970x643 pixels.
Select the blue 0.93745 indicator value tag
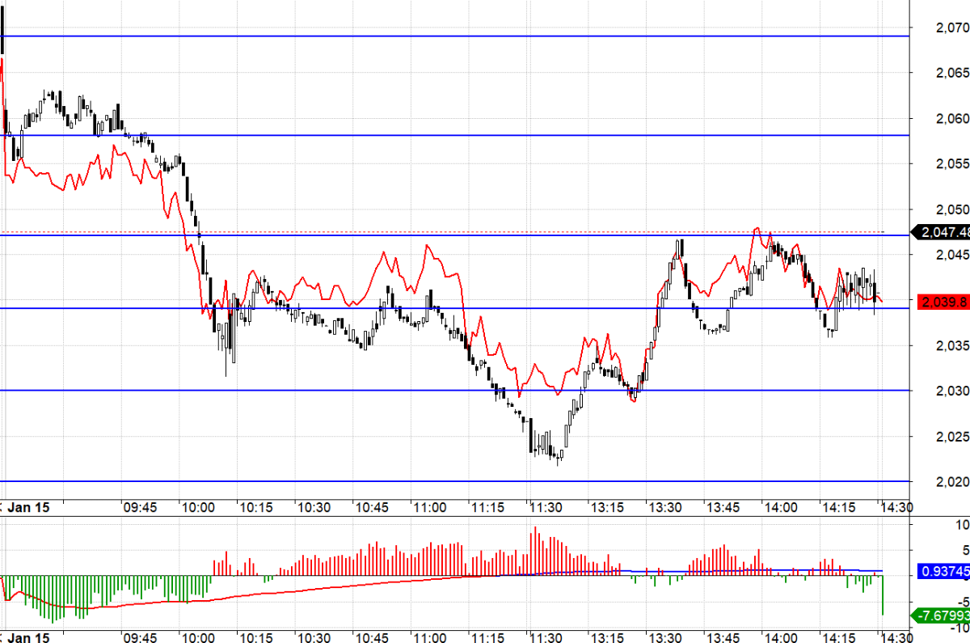[x=943, y=572]
